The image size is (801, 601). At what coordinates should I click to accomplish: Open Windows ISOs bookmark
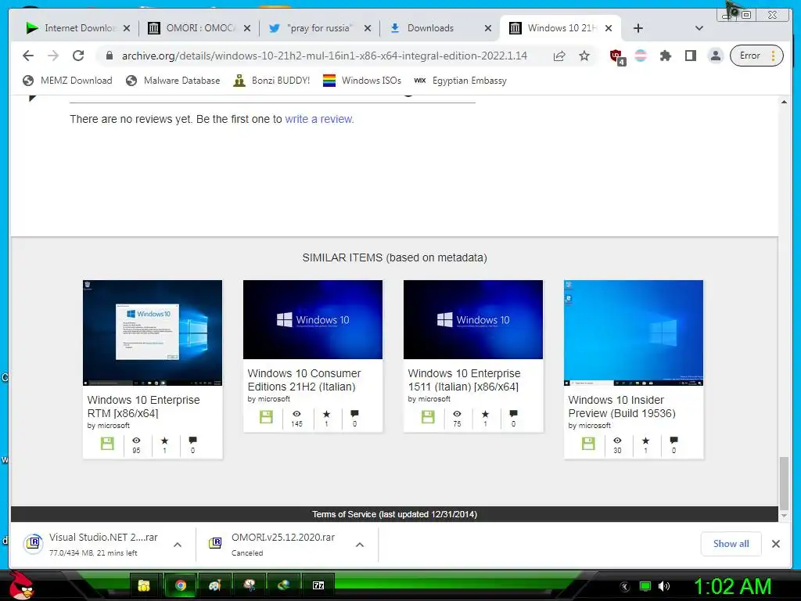362,81
